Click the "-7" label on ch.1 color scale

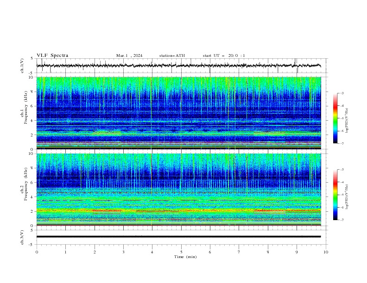[342, 143]
